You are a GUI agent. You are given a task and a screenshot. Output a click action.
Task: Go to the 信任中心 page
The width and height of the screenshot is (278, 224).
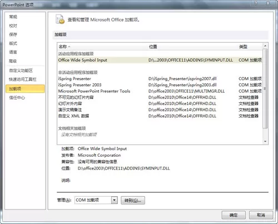(17, 98)
